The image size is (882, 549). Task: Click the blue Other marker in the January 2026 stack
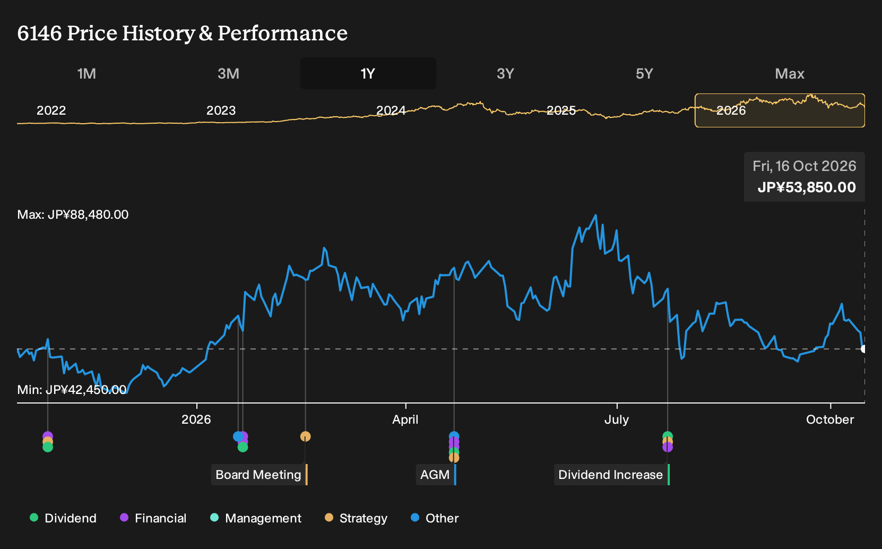[238, 436]
